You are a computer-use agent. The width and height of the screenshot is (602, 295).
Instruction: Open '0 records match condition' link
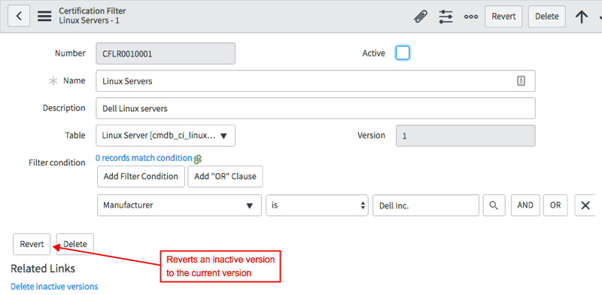144,158
